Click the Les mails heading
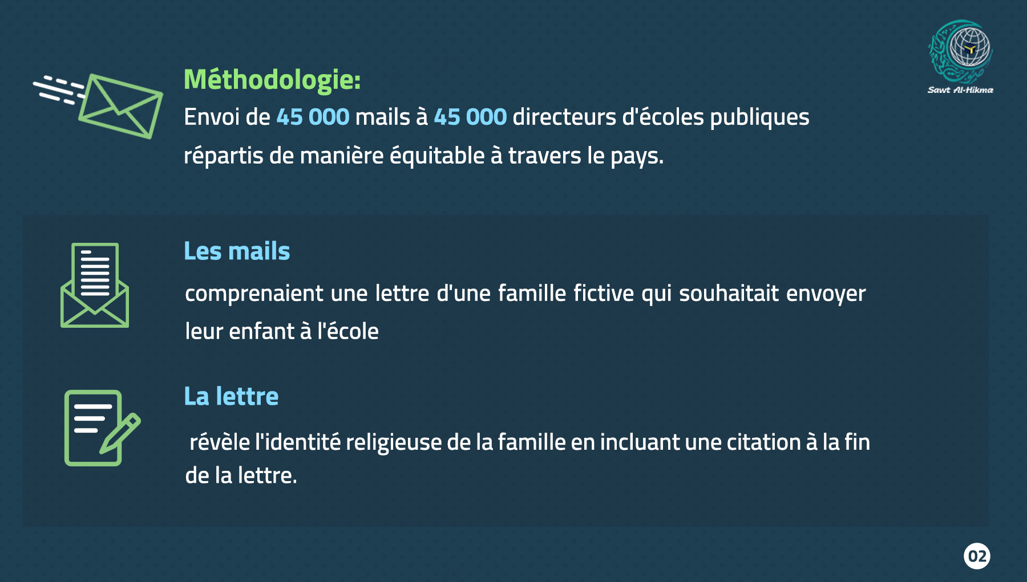This screenshot has height=582, width=1027. click(237, 251)
